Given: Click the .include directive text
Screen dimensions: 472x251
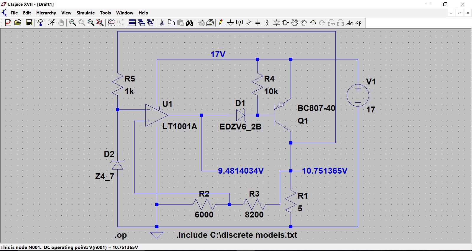Looking at the screenshot, I should click(x=237, y=235).
